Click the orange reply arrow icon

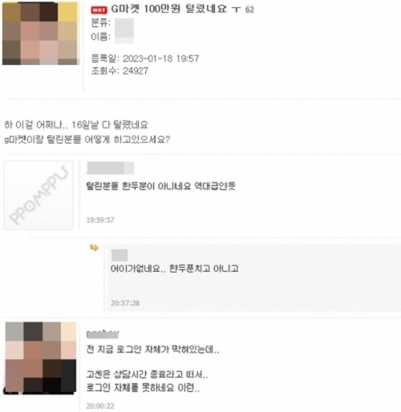pyautogui.click(x=94, y=248)
